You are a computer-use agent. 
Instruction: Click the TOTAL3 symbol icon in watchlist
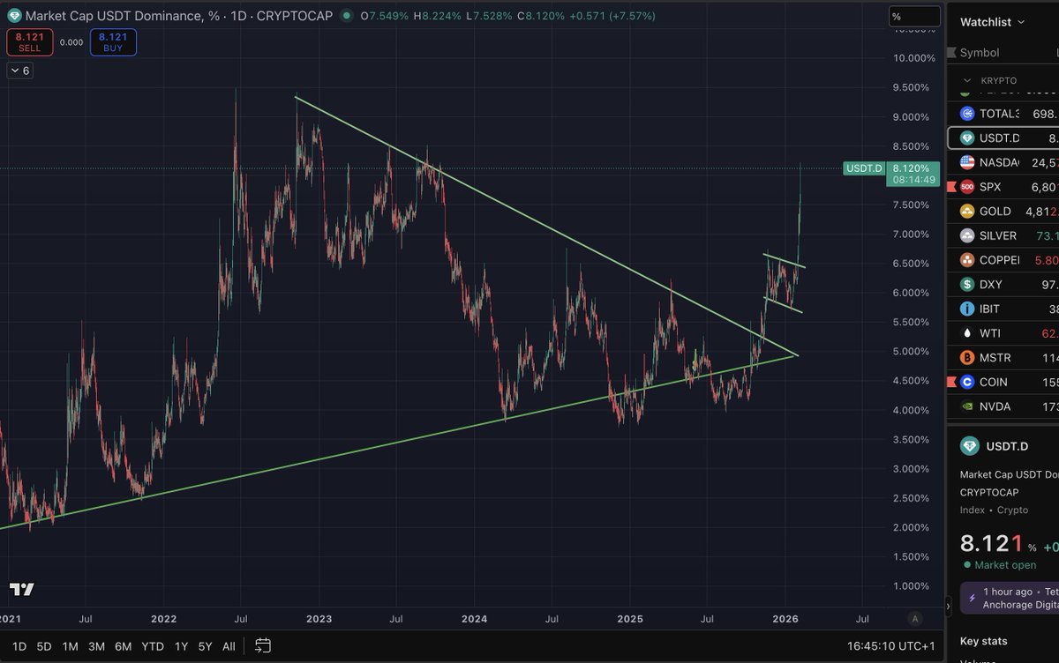(966, 114)
